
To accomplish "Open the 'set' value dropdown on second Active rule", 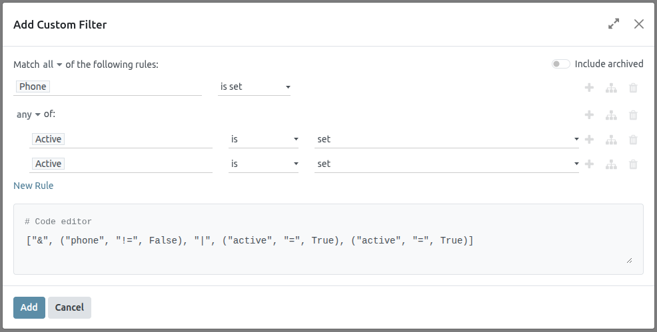I will 446,164.
